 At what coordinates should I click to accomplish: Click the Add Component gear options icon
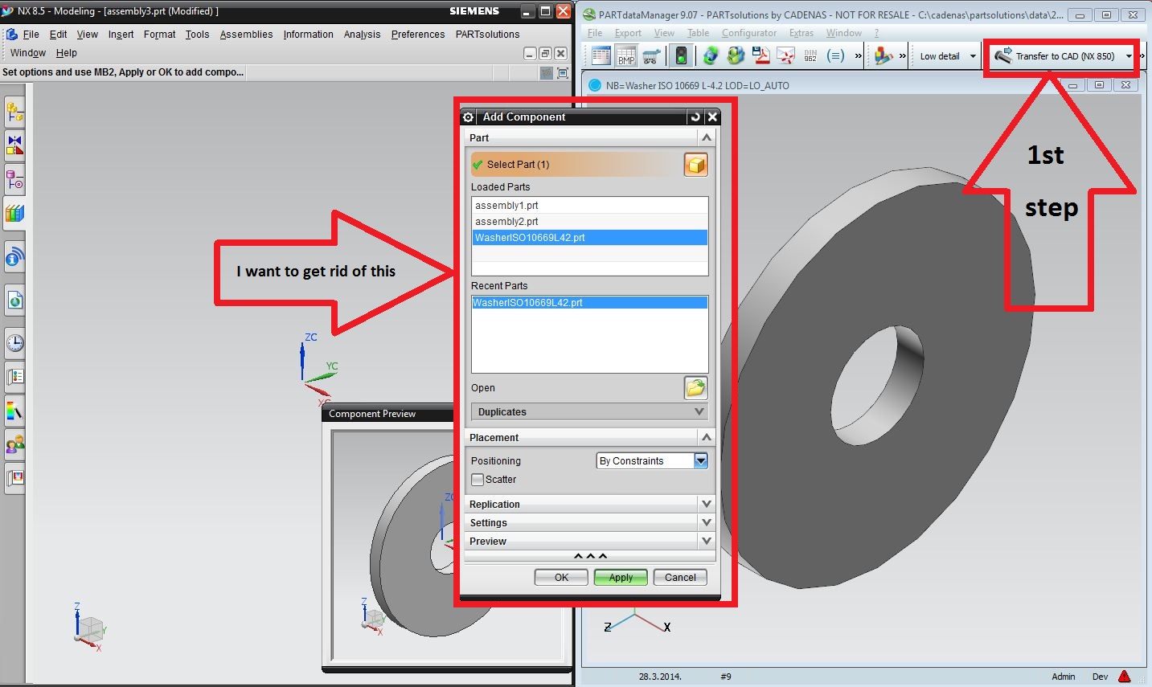(x=469, y=117)
